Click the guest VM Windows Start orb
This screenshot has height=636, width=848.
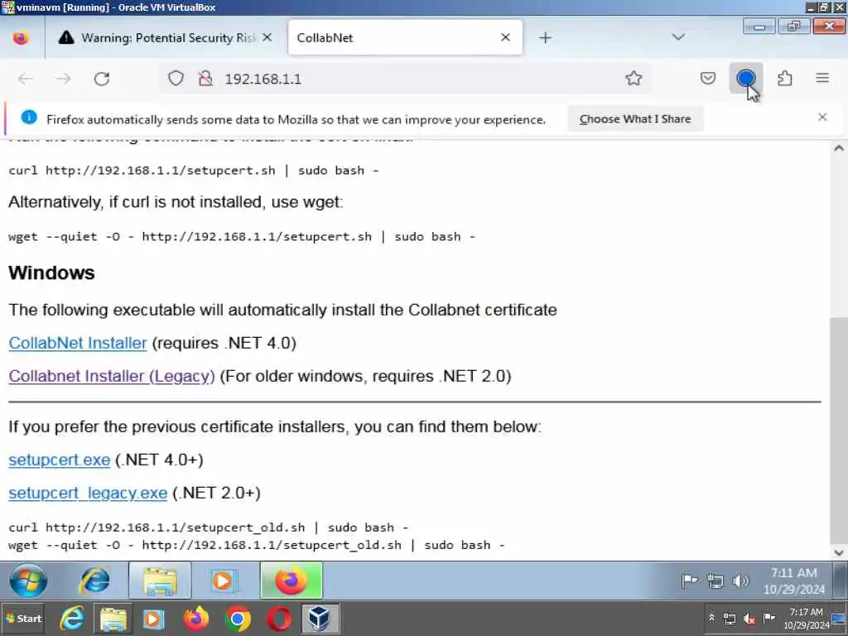click(x=28, y=581)
